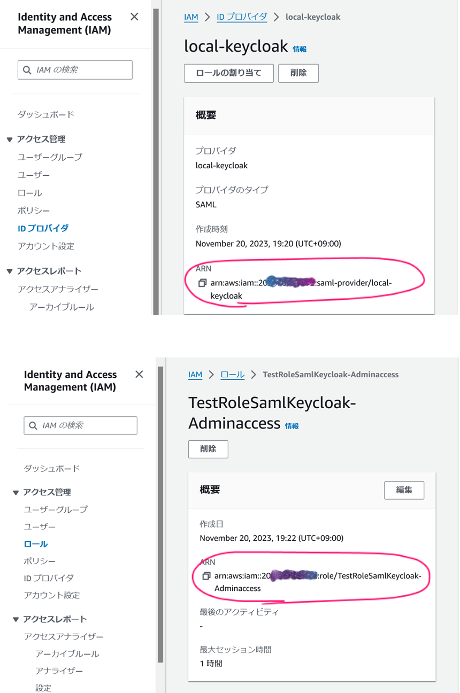Copy the local-keycloak provider ARN using the copy icon
Screen dimensions: 460x693
point(202,283)
